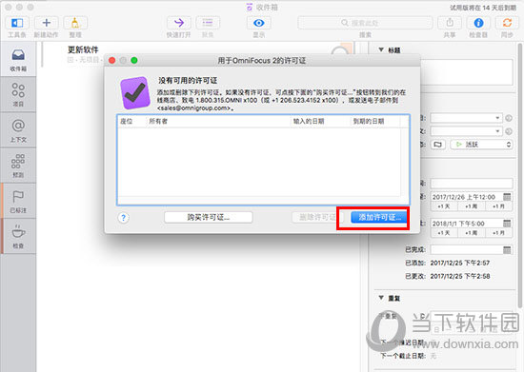The width and height of the screenshot is (524, 372).
Task: Click the 聚焦 focus toolbar icon
Action: tap(208, 23)
